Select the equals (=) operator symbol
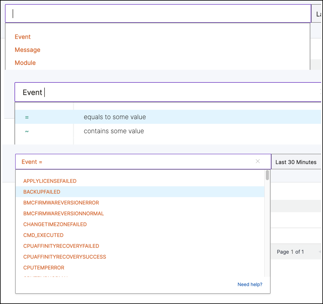This screenshot has height=304, width=323. 27,117
